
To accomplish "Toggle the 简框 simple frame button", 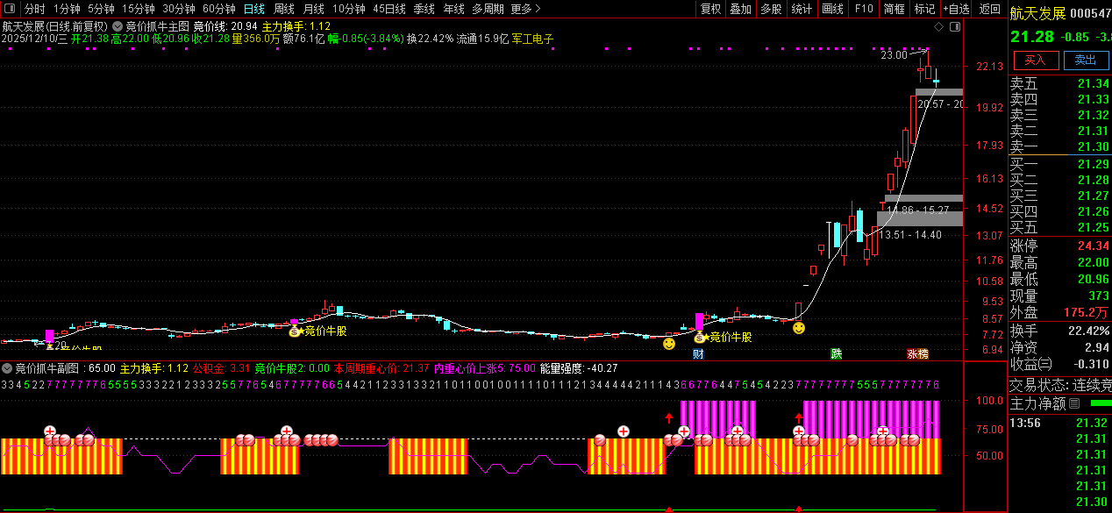I will (x=894, y=9).
